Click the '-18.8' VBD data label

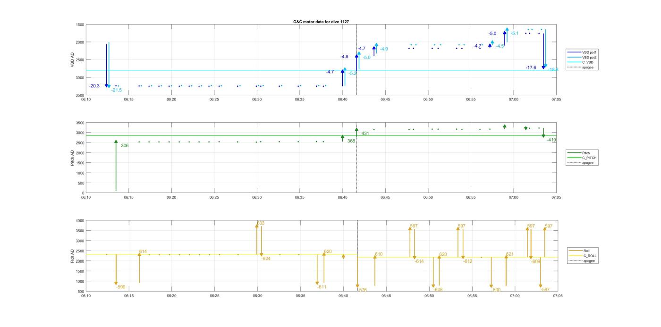(x=553, y=70)
